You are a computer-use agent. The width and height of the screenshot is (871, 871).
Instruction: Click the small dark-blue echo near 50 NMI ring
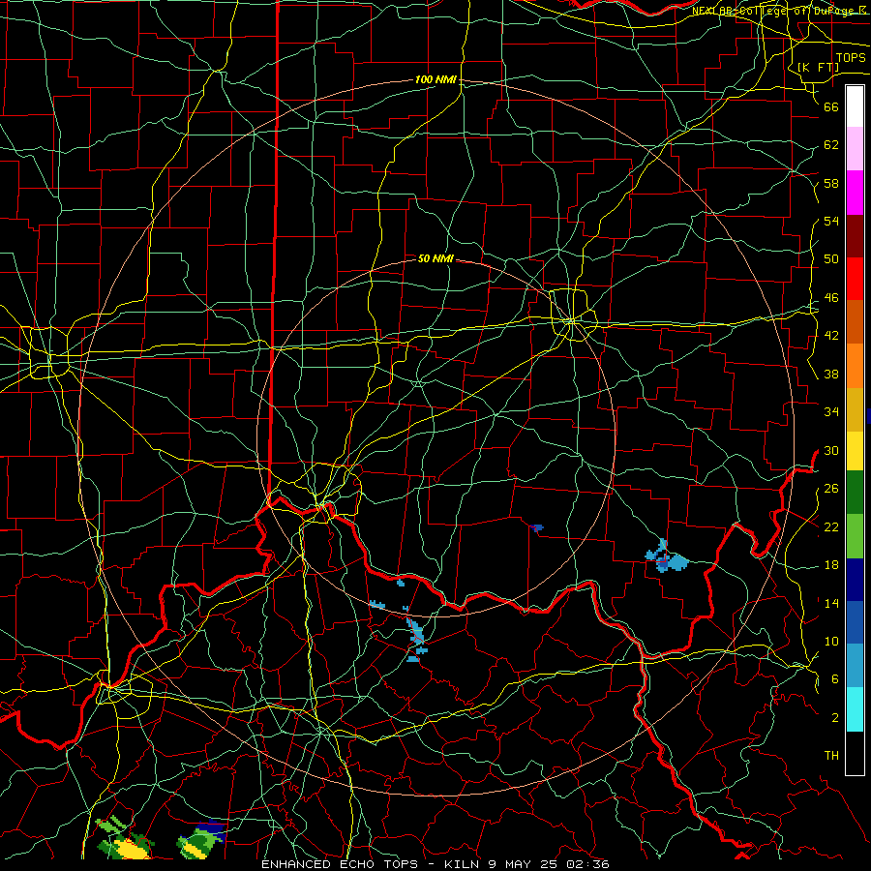click(536, 527)
